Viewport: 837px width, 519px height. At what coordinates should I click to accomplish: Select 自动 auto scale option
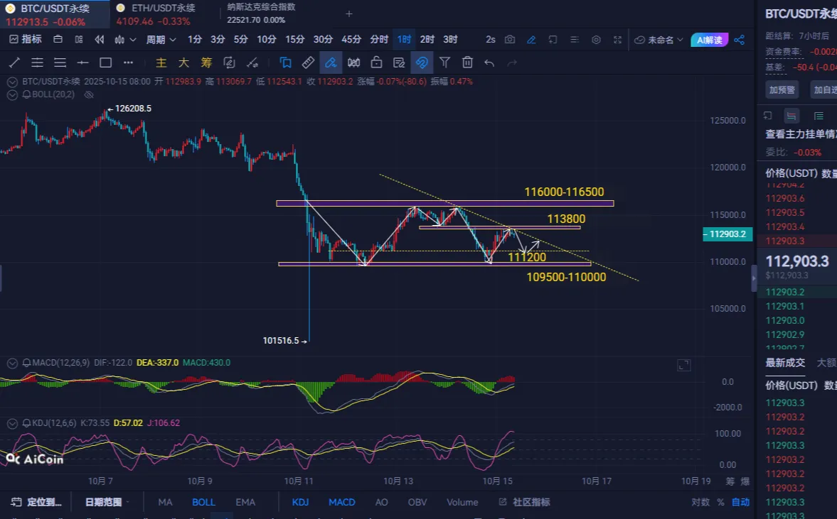pyautogui.click(x=740, y=502)
